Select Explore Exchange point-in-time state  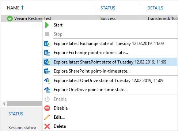[x=110, y=53]
